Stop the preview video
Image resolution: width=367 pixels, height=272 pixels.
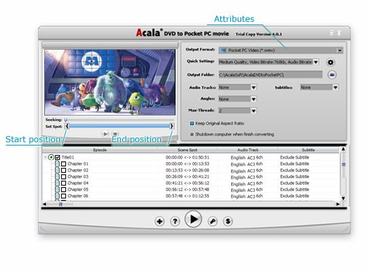[115, 134]
